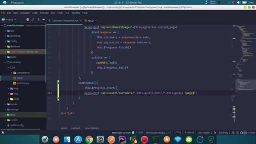Open the LF line separator selector
Screen dimensions: 256x144
click(170, 132)
